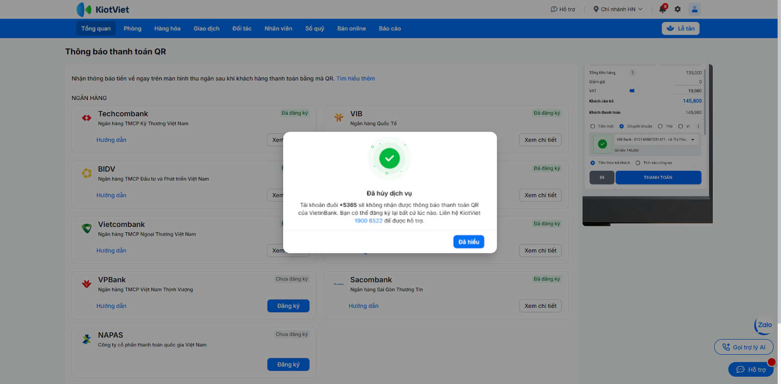Open the Bán online menu
This screenshot has height=384, width=781.
[x=351, y=28]
